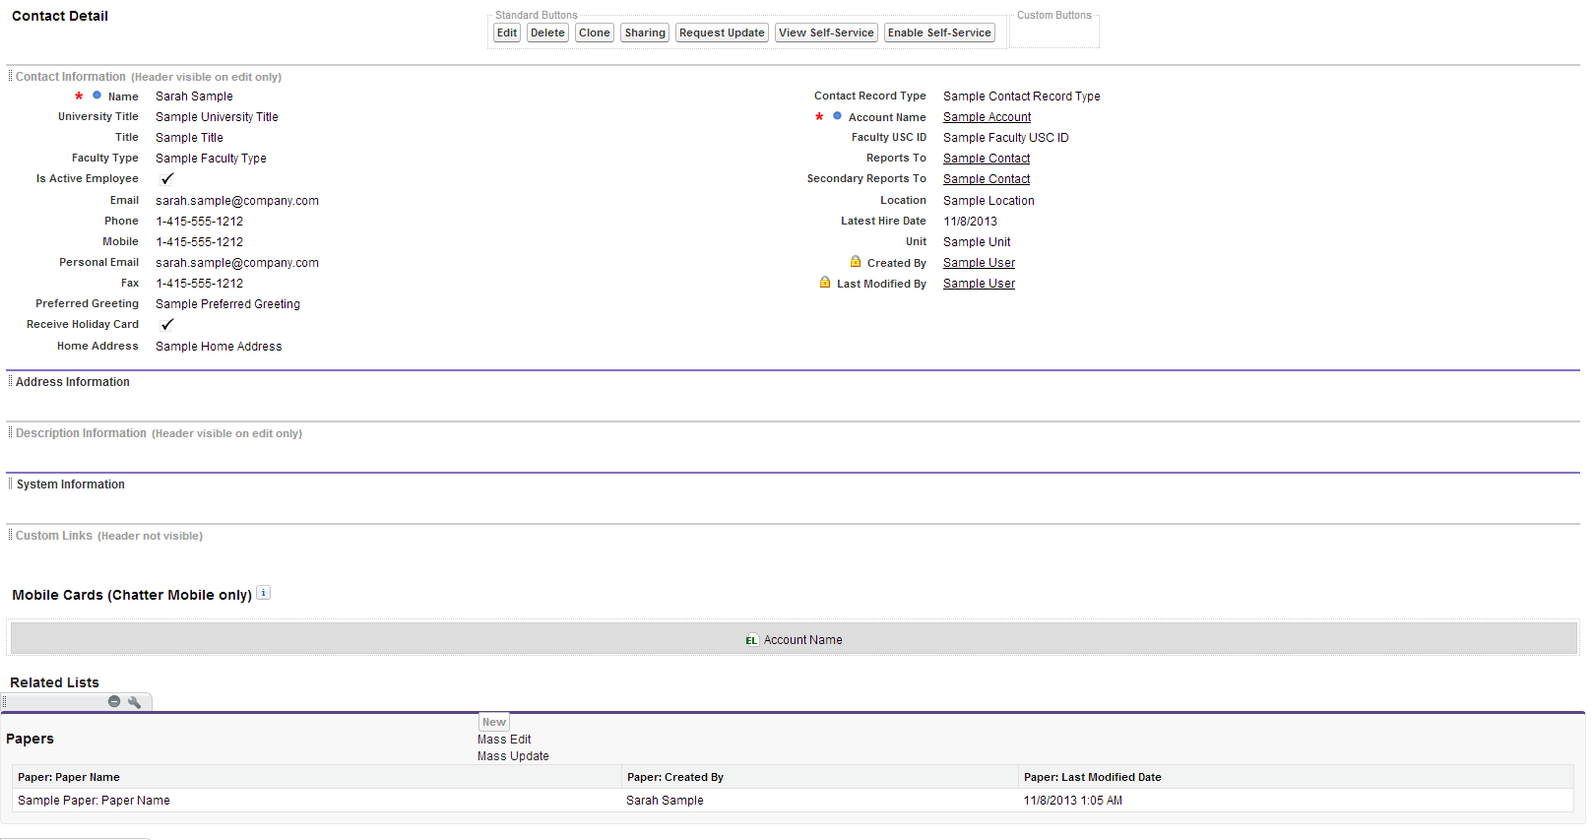The image size is (1594, 840).
Task: Select the Fax field label
Action: [x=130, y=283]
